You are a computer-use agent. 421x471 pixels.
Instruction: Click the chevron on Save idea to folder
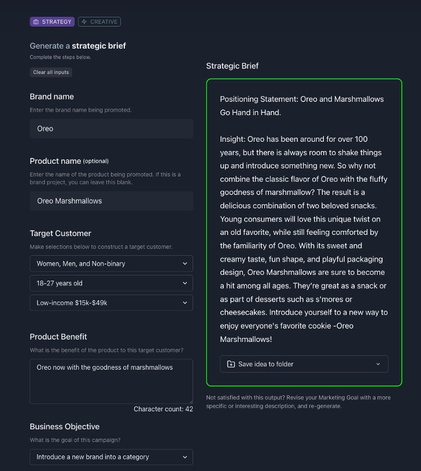pos(378,364)
